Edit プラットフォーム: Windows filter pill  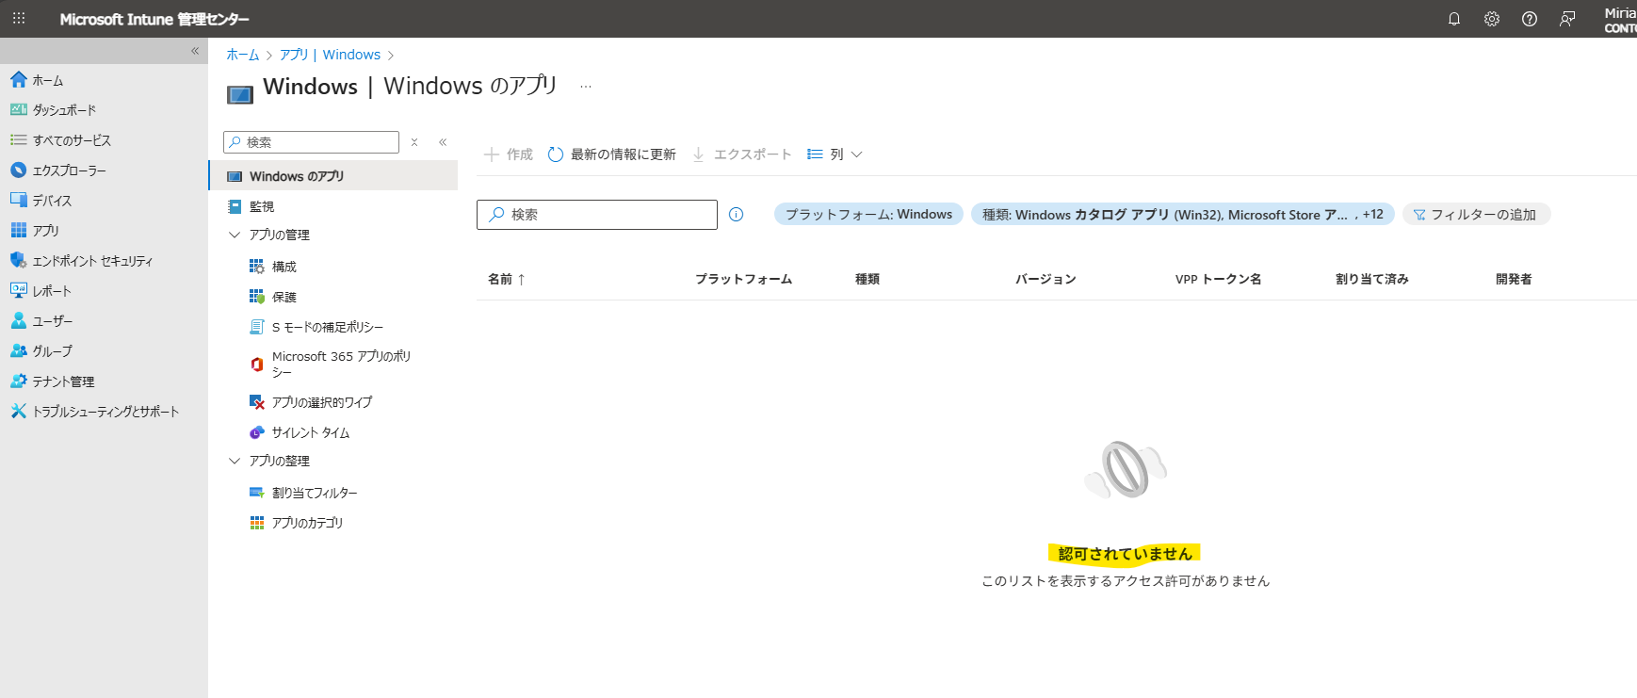click(x=868, y=215)
